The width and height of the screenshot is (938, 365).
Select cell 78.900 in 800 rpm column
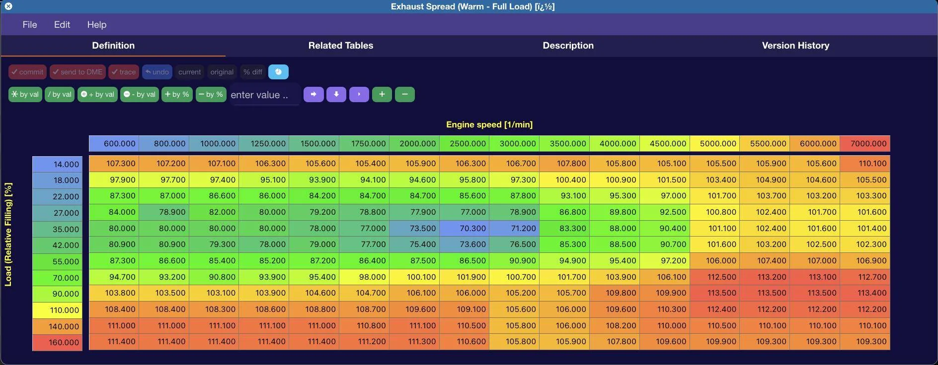click(x=164, y=212)
